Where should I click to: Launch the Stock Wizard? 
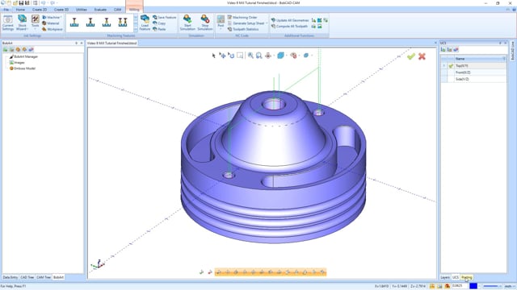[x=22, y=23]
